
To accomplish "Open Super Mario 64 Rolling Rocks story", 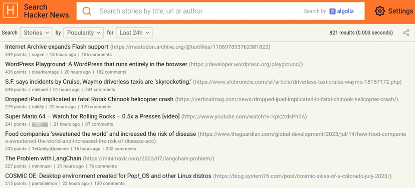I will [x=92, y=116].
